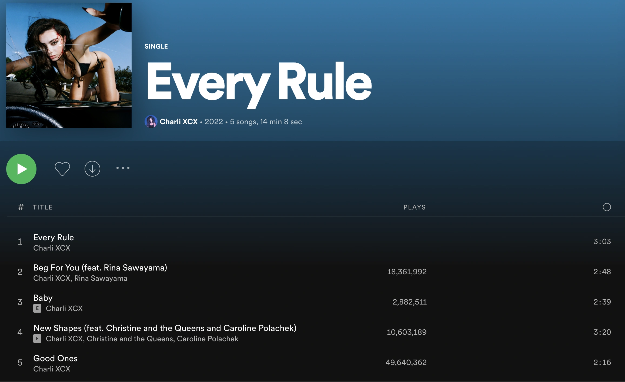Download the album using the arrow icon
This screenshot has height=382, width=625.
[92, 169]
